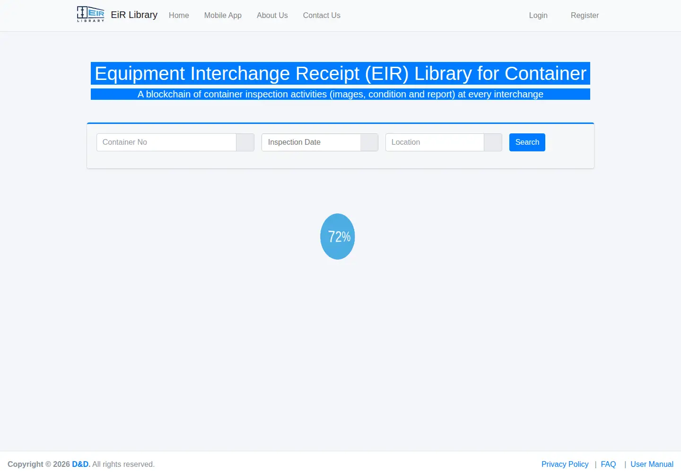Screen dimensions: 681x473
Task: Focus the Location input field
Action: [435, 142]
